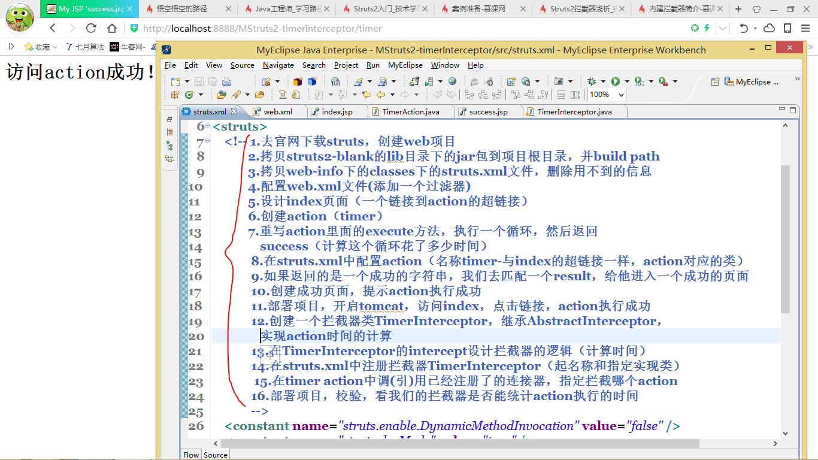Image resolution: width=818 pixels, height=460 pixels.
Task: Click the blue new module cube icon
Action: pos(313,81)
